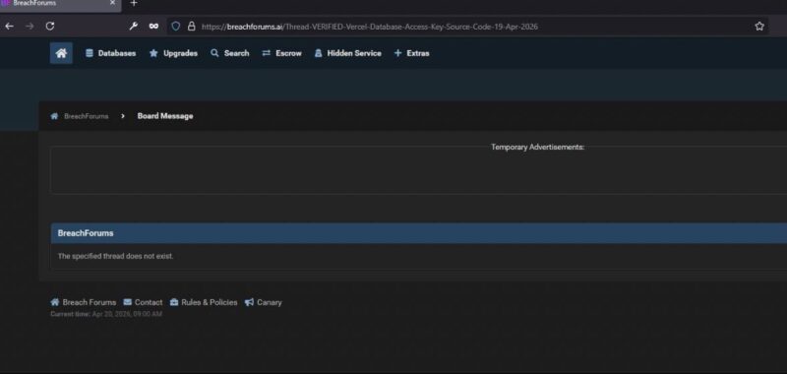Click the browser back arrow
The image size is (787, 374).
pos(10,27)
